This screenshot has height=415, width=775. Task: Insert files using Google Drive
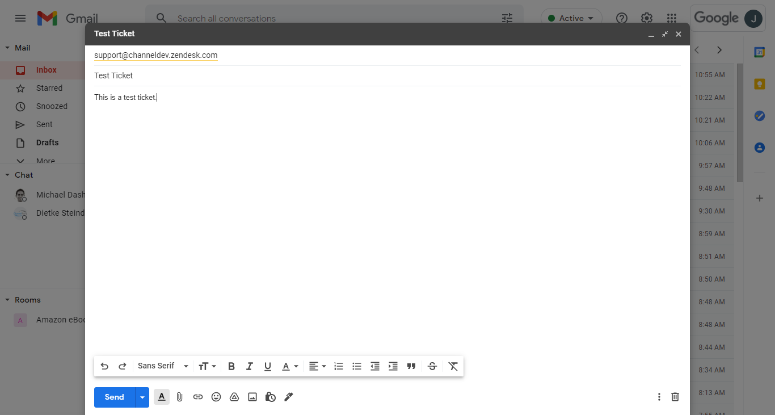click(x=234, y=397)
